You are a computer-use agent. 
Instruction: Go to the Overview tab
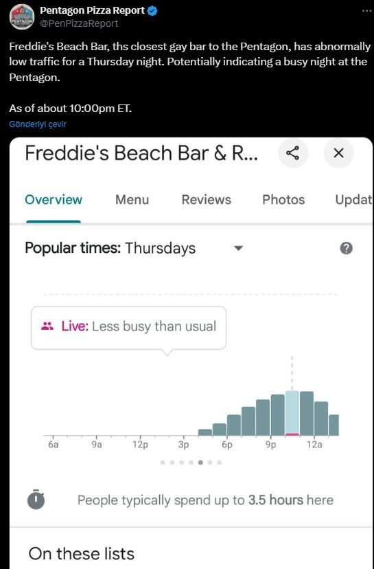pos(54,199)
